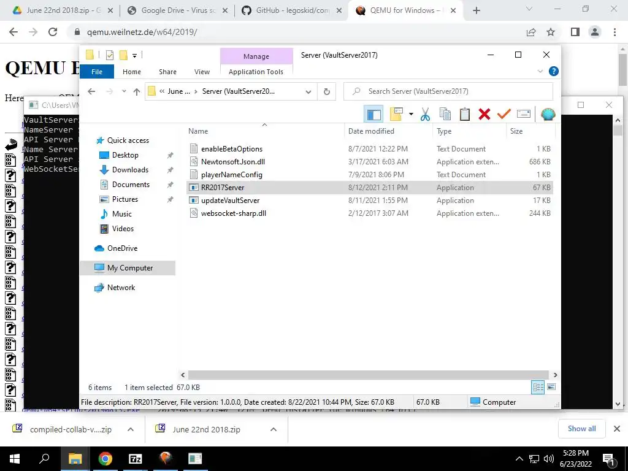Click Show all downloads button
Screen dimensions: 628x471
581,429
